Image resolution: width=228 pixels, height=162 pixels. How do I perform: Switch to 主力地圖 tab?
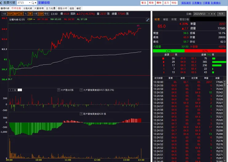tap(51, 8)
